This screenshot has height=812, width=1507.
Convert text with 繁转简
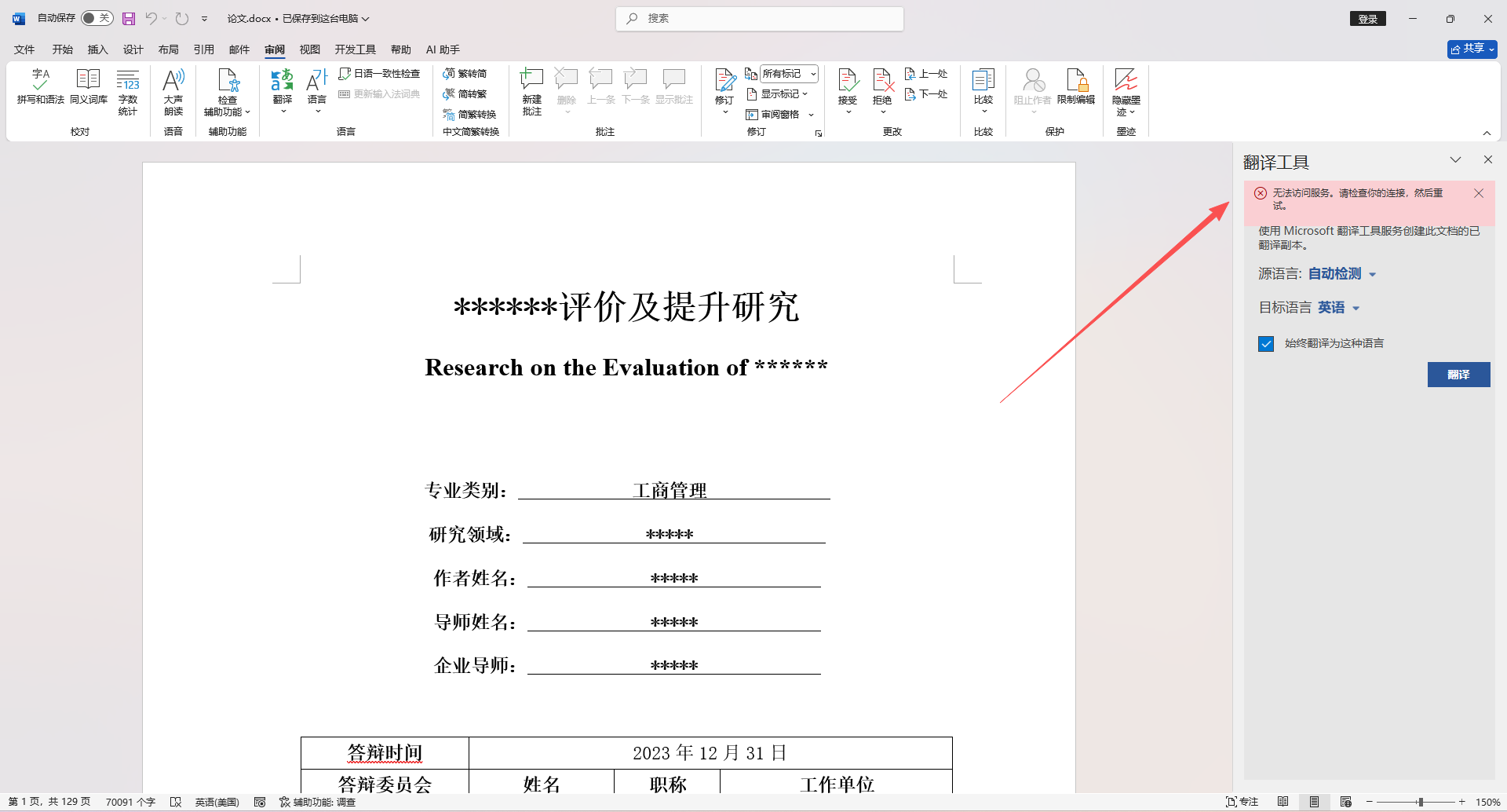pyautogui.click(x=465, y=74)
